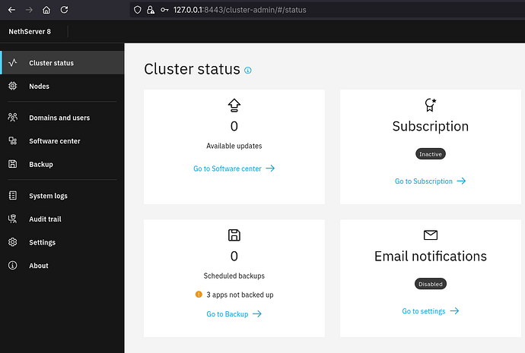Click the About info icon in sidebar
This screenshot has width=525, height=353.
click(13, 266)
